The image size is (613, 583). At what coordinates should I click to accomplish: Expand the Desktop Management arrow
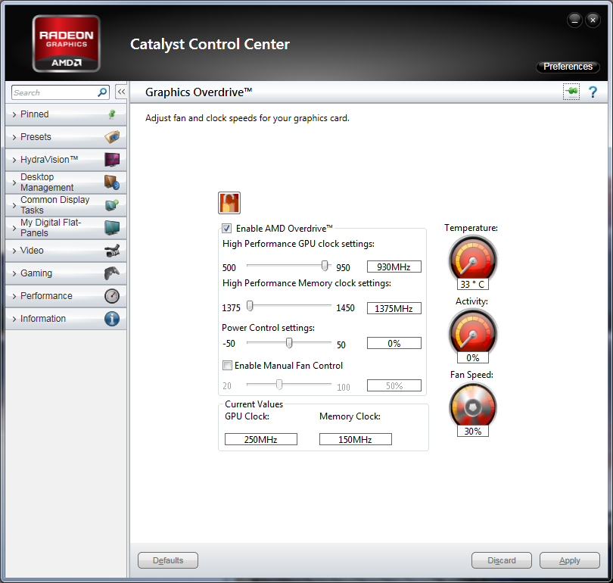[14, 182]
